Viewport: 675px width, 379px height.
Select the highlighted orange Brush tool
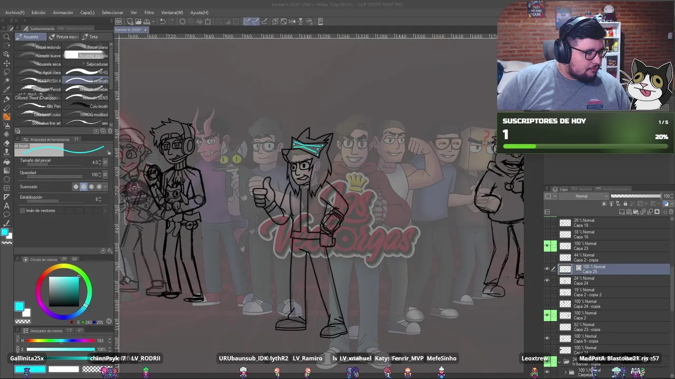[7, 117]
